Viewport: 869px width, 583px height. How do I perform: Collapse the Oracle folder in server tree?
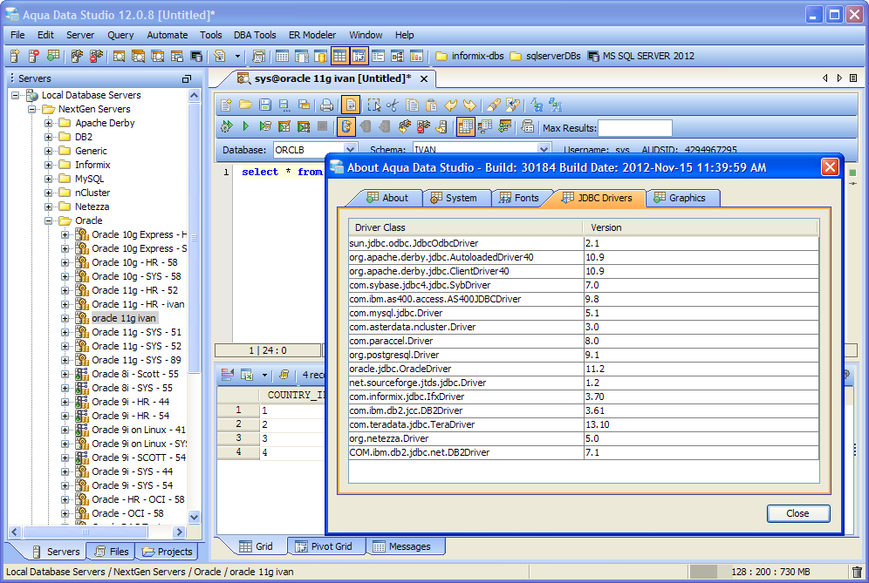click(49, 220)
